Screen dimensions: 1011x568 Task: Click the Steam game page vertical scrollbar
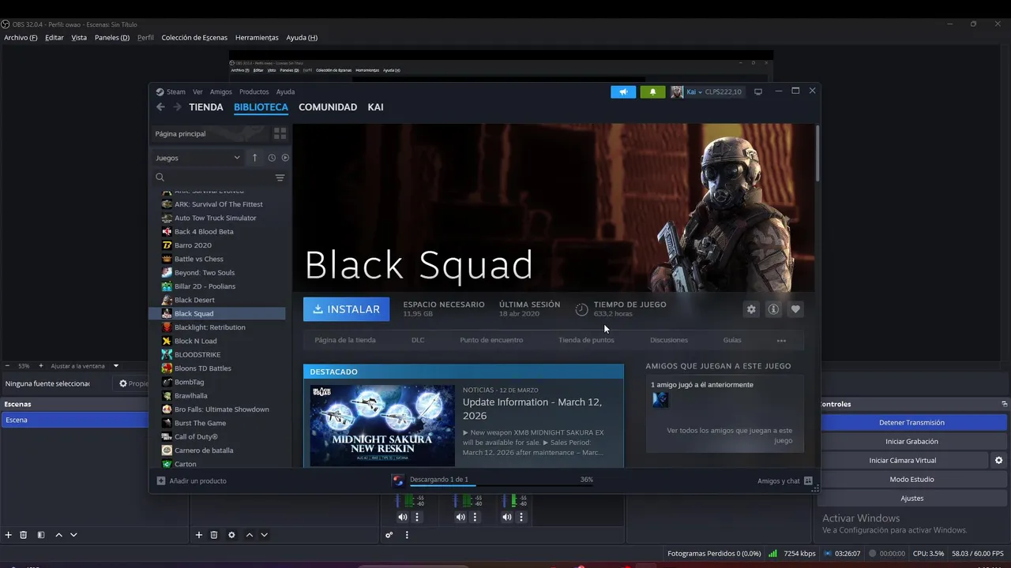tap(817, 154)
